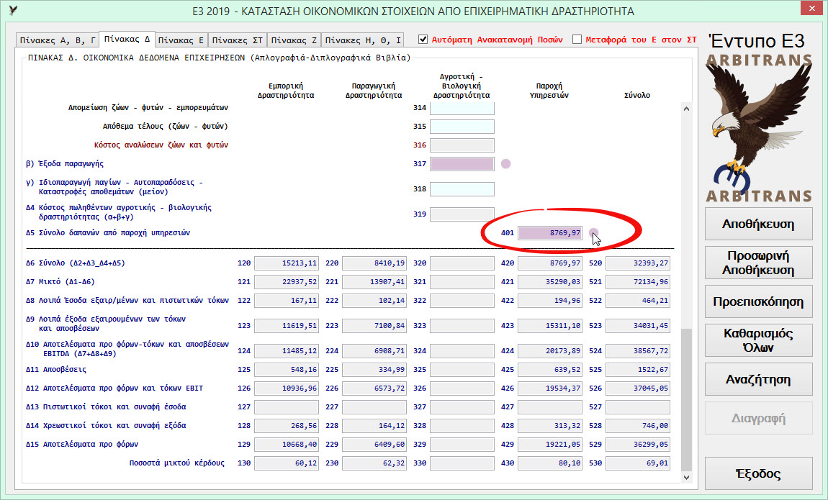Screen dimensions: 828x500
Task: Click field 523 showing 34031,45
Action: tap(638, 326)
